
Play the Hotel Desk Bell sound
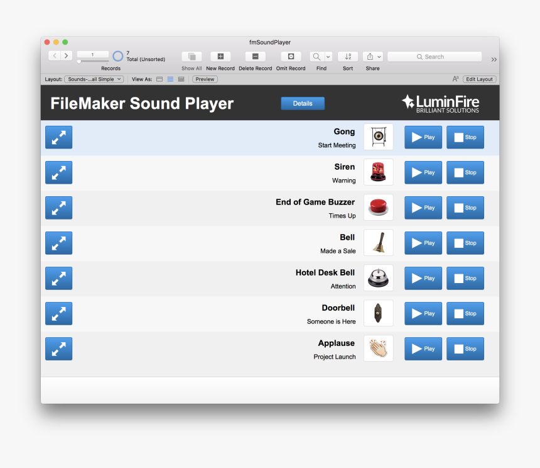tap(423, 278)
